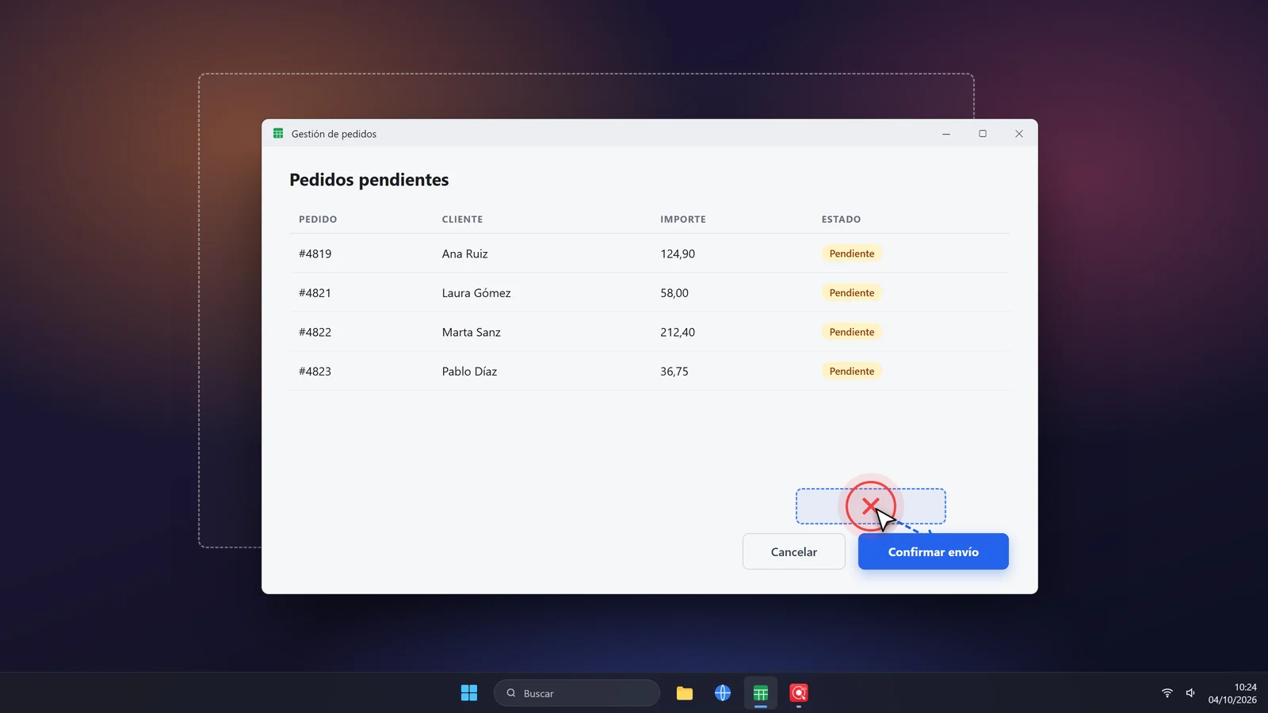Screen dimensions: 1268x713
Task: Select order number #4822
Action: pyautogui.click(x=315, y=332)
